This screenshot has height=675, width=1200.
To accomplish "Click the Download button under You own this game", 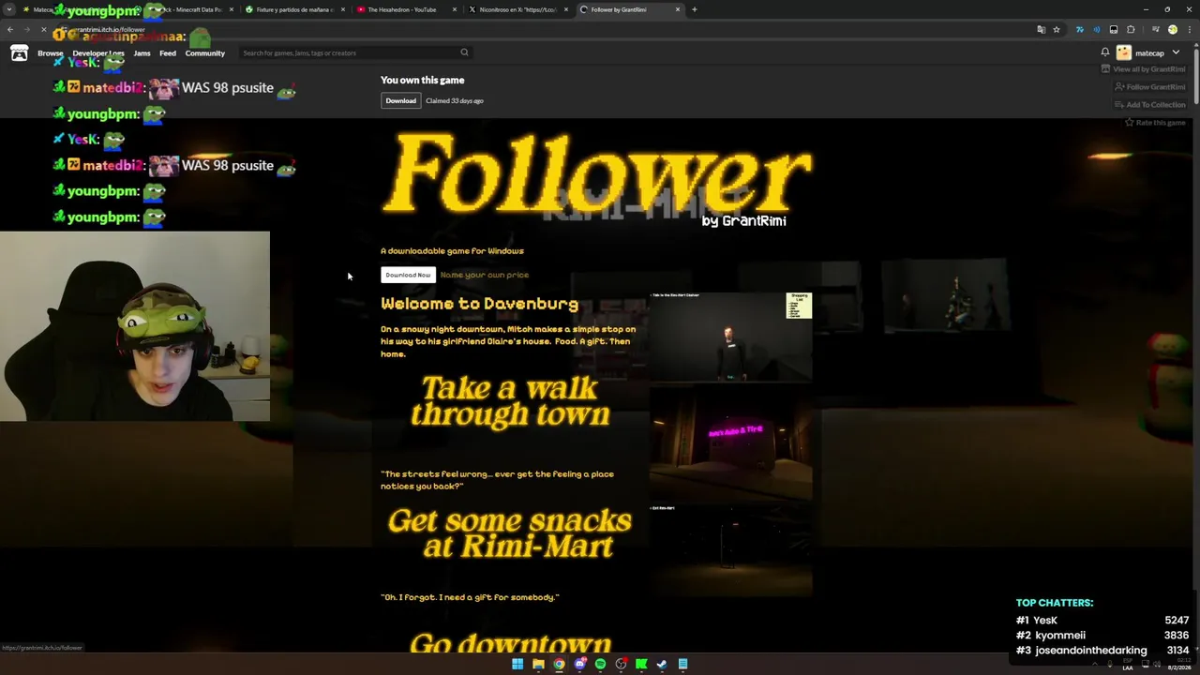I will pyautogui.click(x=400, y=100).
